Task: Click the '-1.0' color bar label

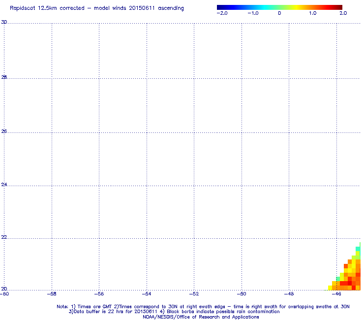Action: point(253,13)
